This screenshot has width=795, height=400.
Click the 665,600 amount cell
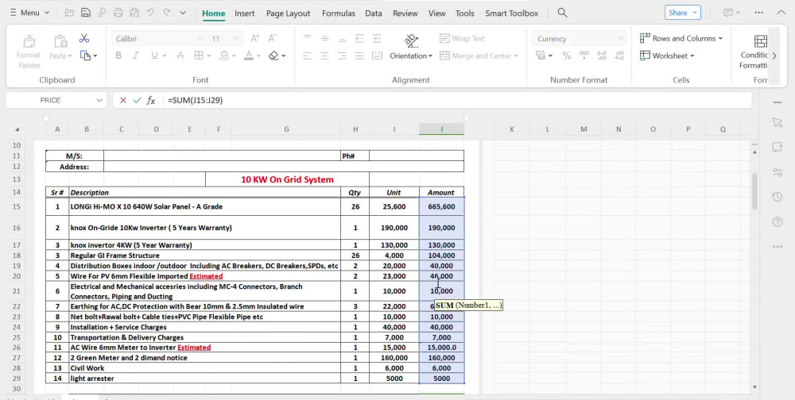tap(441, 206)
